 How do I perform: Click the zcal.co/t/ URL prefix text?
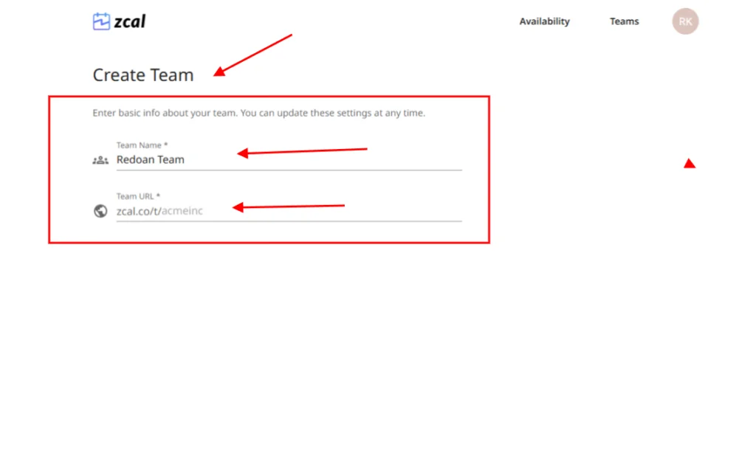click(x=139, y=212)
